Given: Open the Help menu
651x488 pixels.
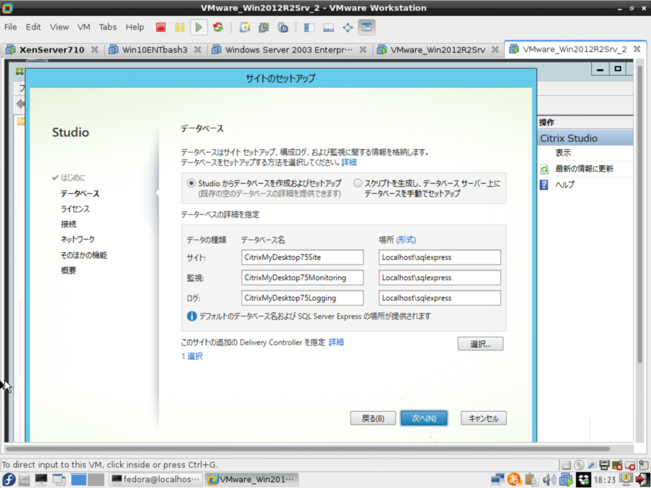Looking at the screenshot, I should pyautogui.click(x=135, y=27).
